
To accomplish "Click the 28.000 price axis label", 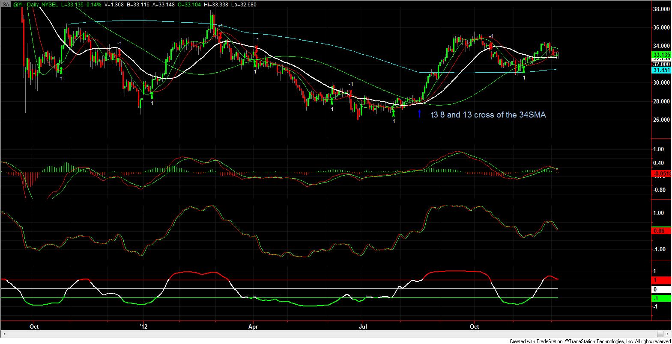I will click(661, 102).
